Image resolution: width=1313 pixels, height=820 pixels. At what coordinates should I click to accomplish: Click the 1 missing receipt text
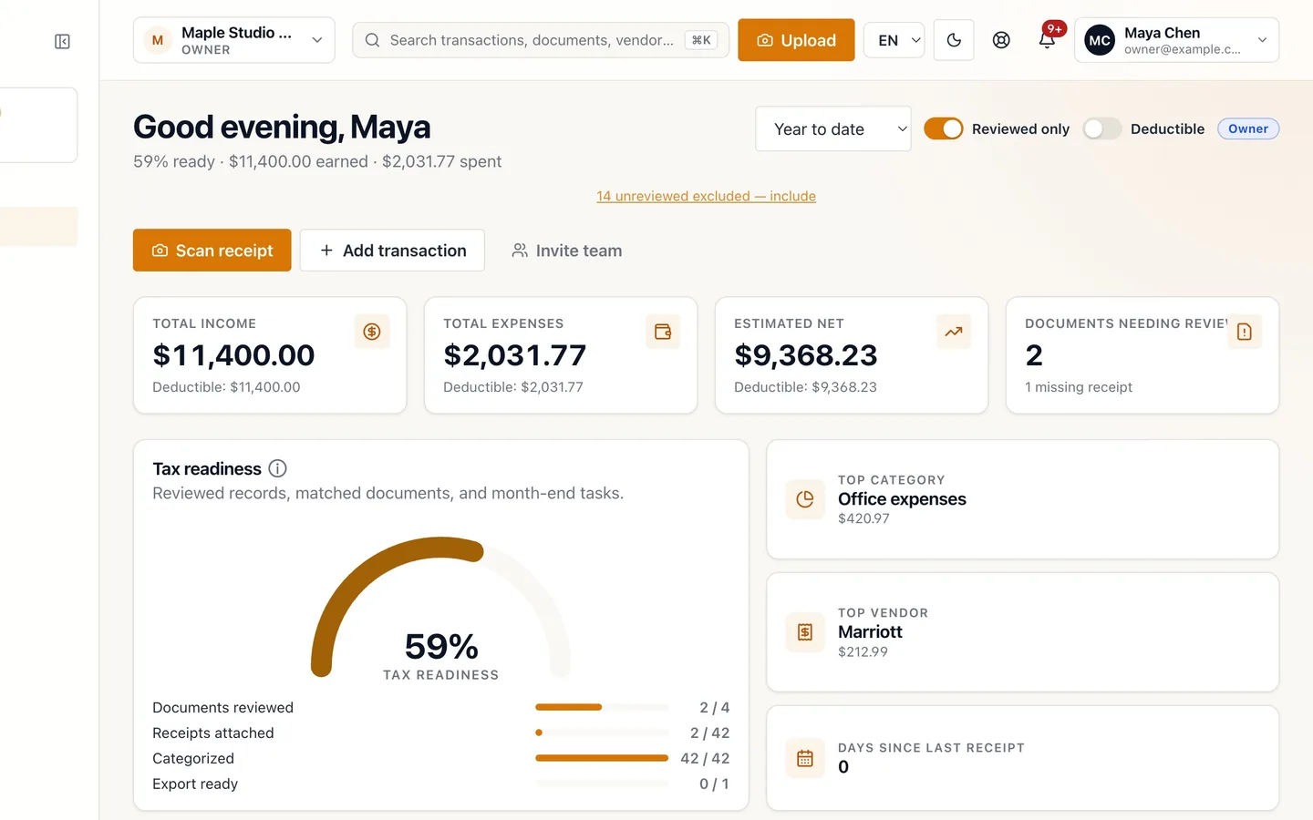click(x=1079, y=387)
